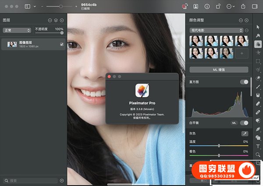Open the image info (i) toolbar button
263x186 pixels.
coord(206,7)
